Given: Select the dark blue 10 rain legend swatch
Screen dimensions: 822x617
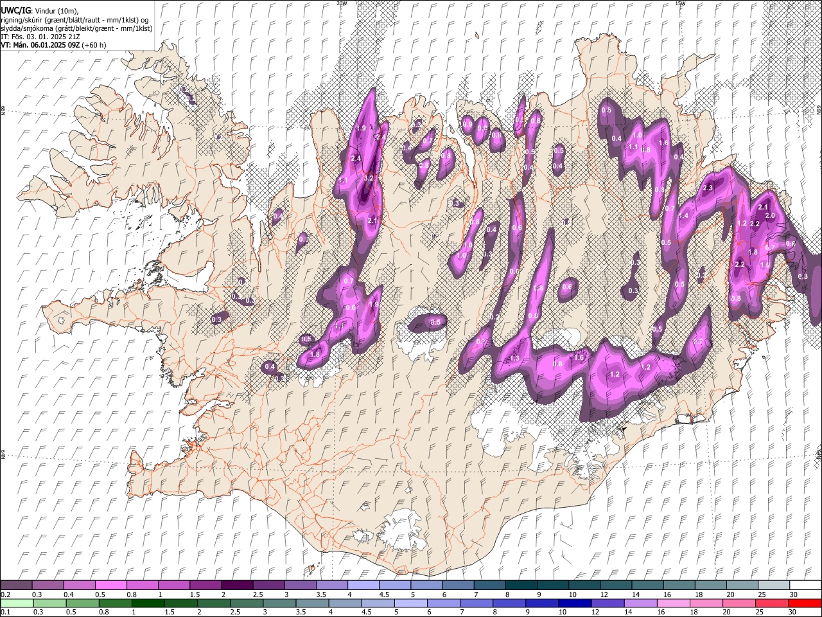Looking at the screenshot, I should [x=573, y=603].
